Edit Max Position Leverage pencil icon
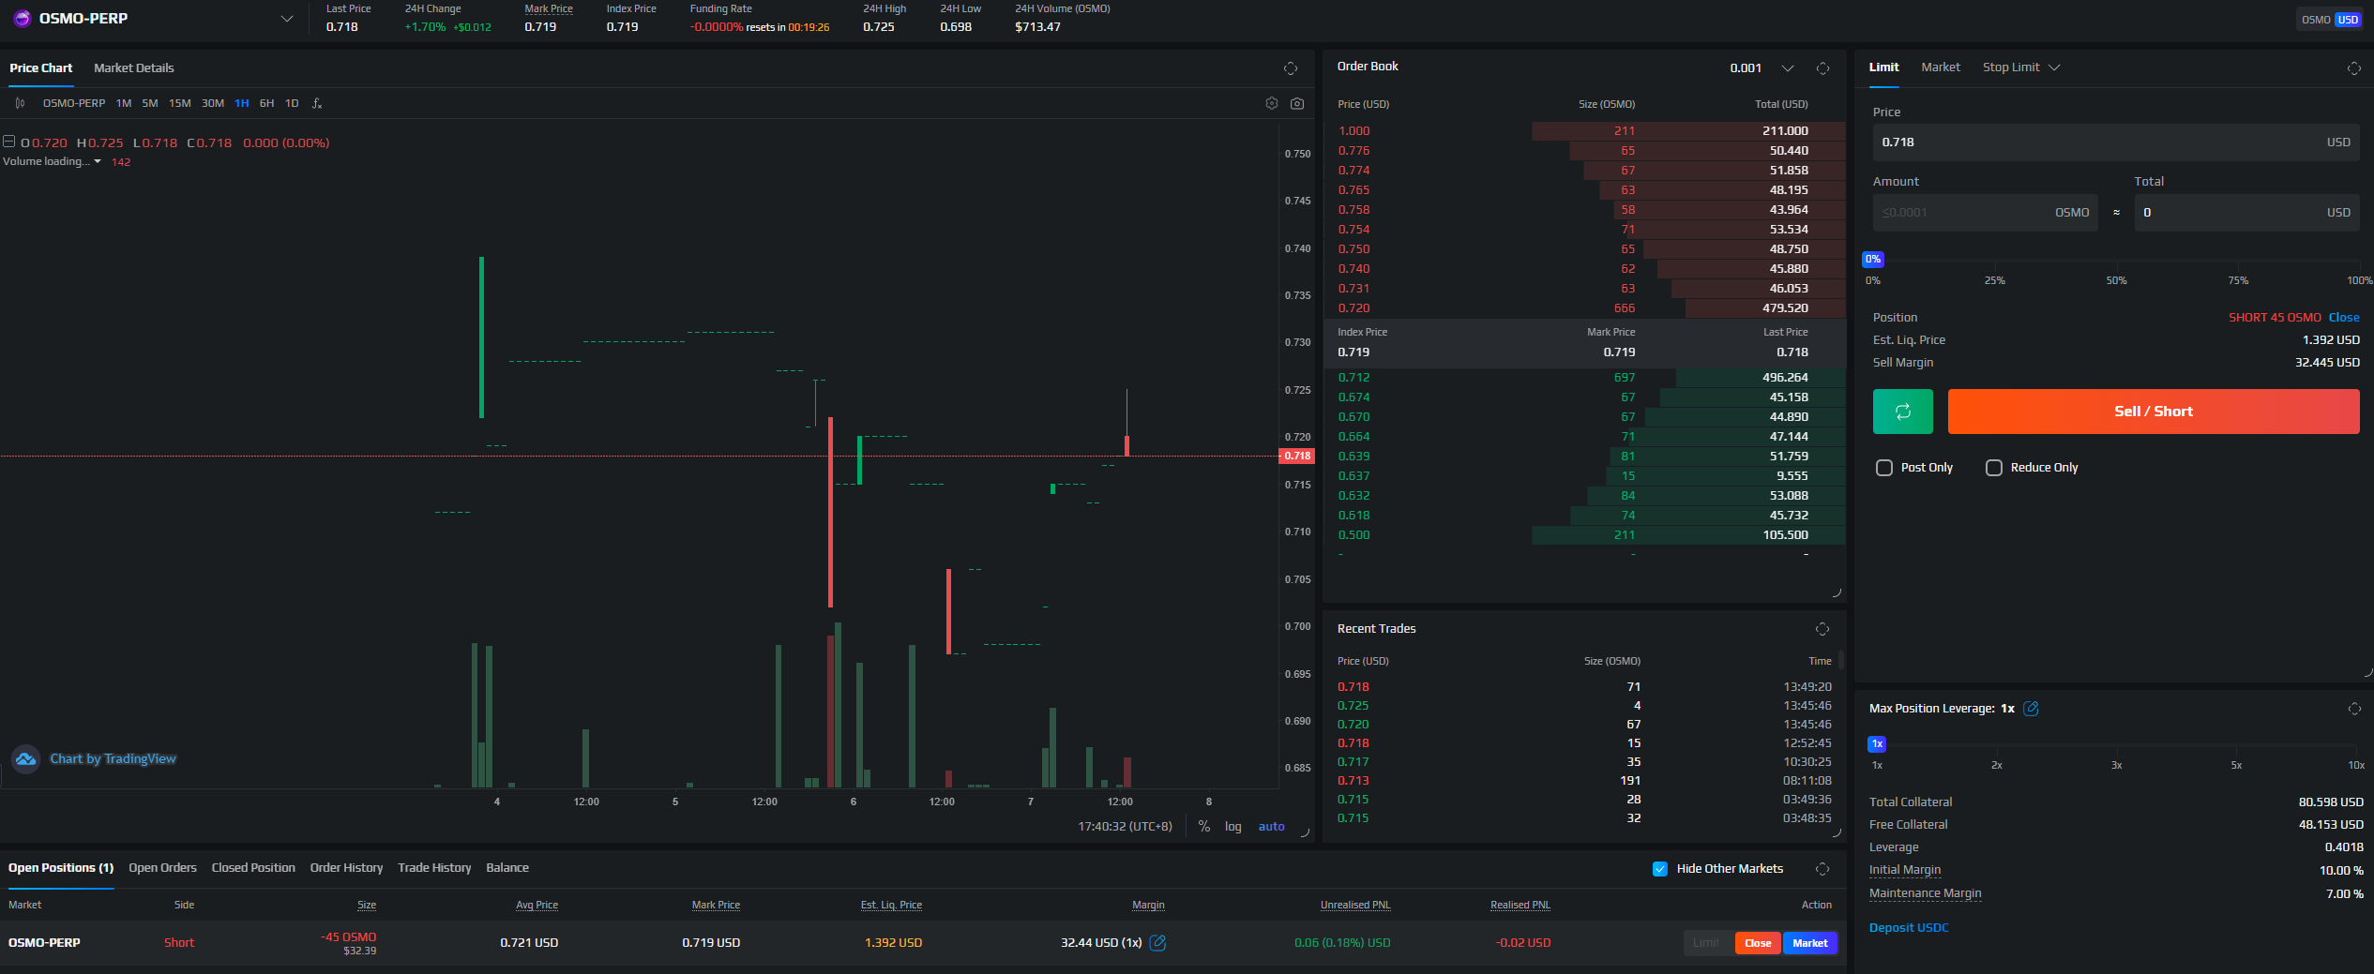The image size is (2374, 974). tap(2031, 709)
